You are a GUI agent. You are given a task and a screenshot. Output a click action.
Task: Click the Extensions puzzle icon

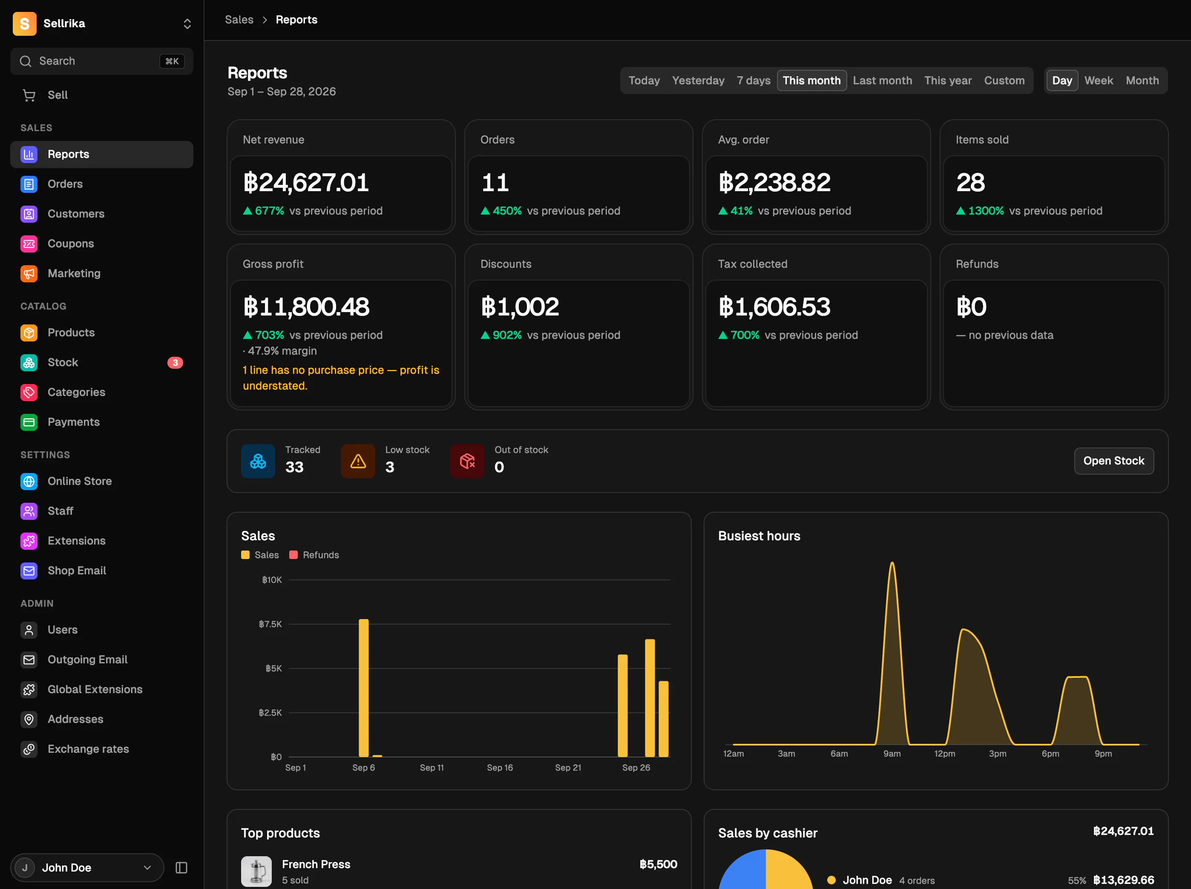click(x=29, y=541)
